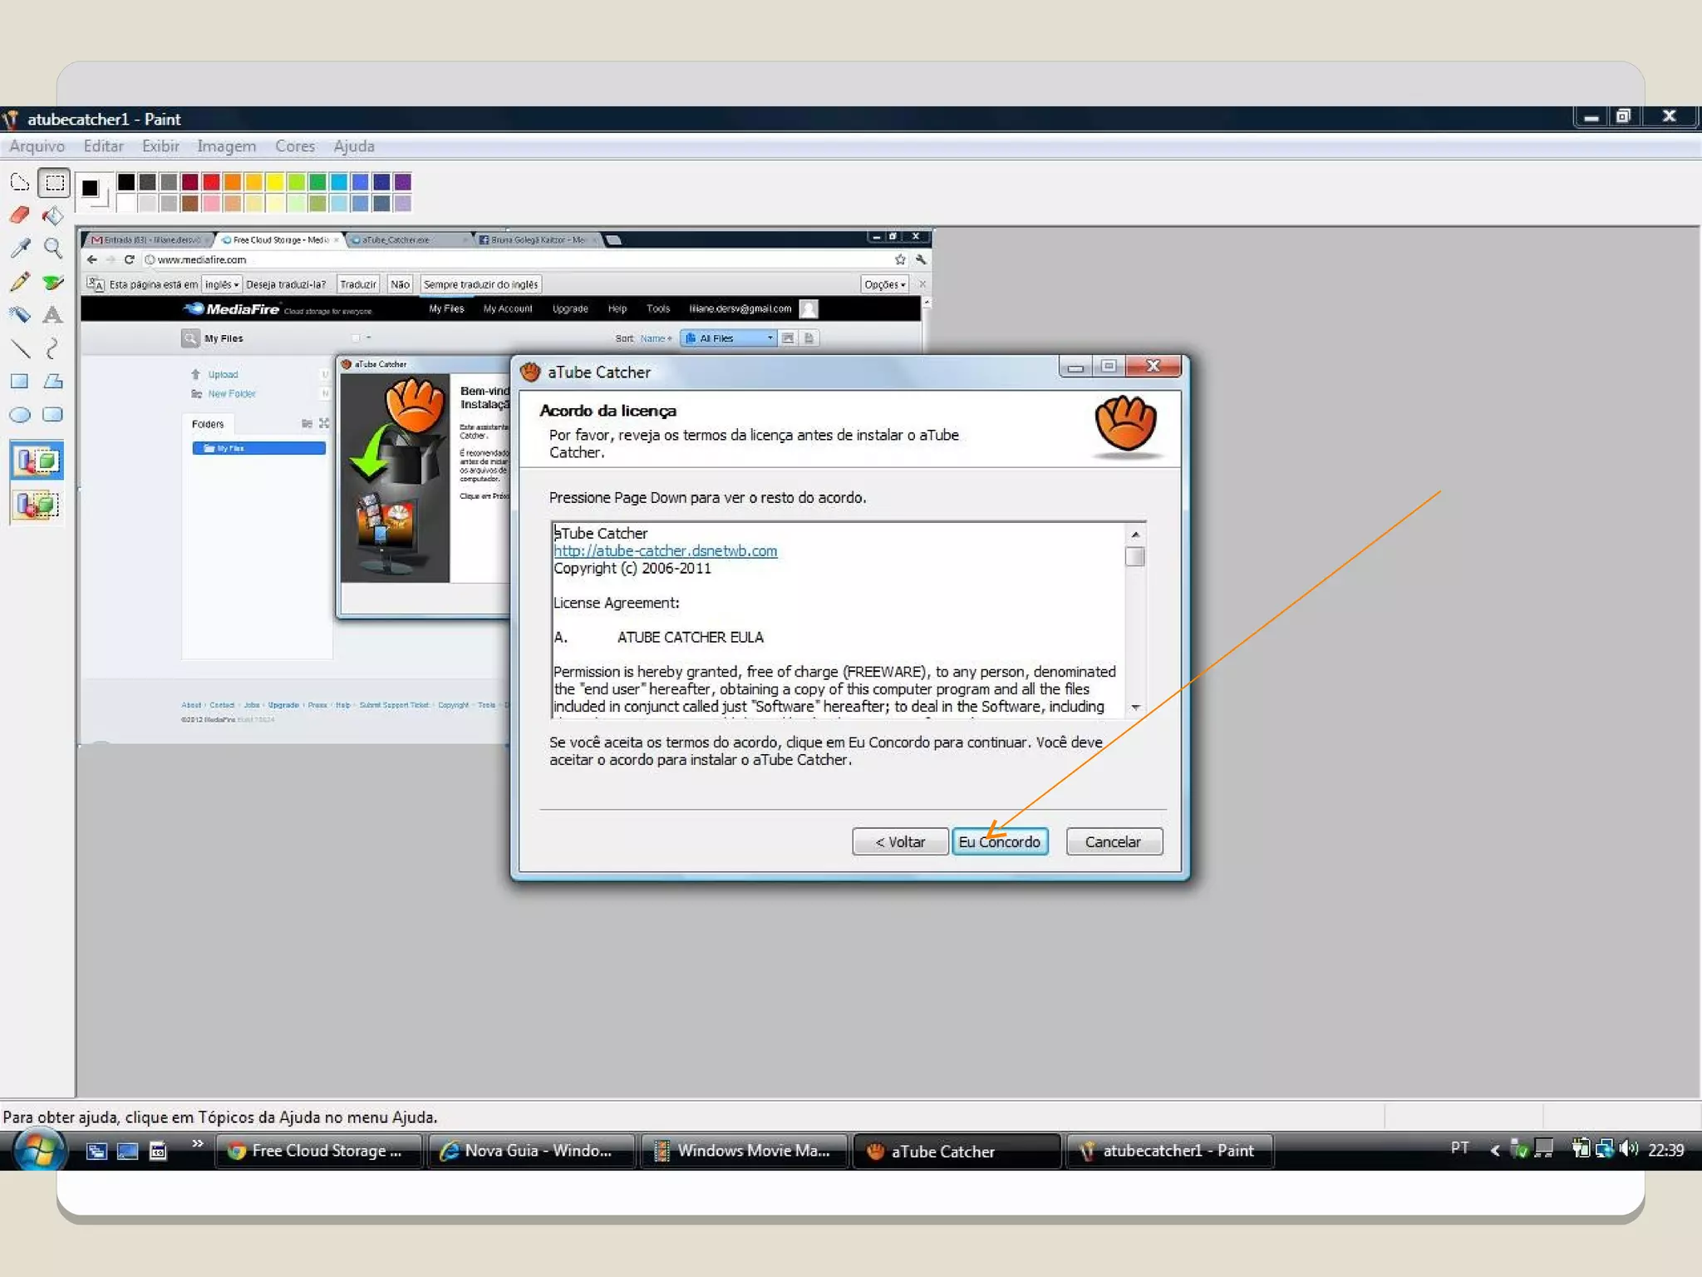Select the Ellipse shape tool
Image resolution: width=1702 pixels, height=1277 pixels.
20,415
